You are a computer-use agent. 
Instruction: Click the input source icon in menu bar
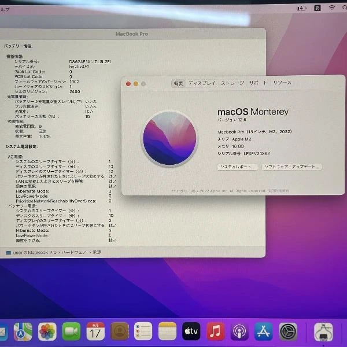[x=318, y=8]
